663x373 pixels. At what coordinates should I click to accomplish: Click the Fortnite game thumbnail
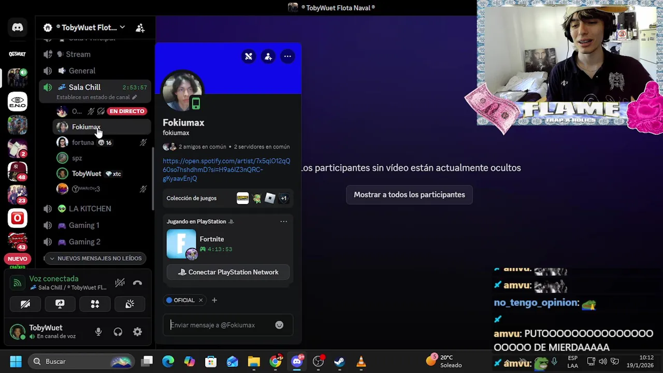[181, 243]
